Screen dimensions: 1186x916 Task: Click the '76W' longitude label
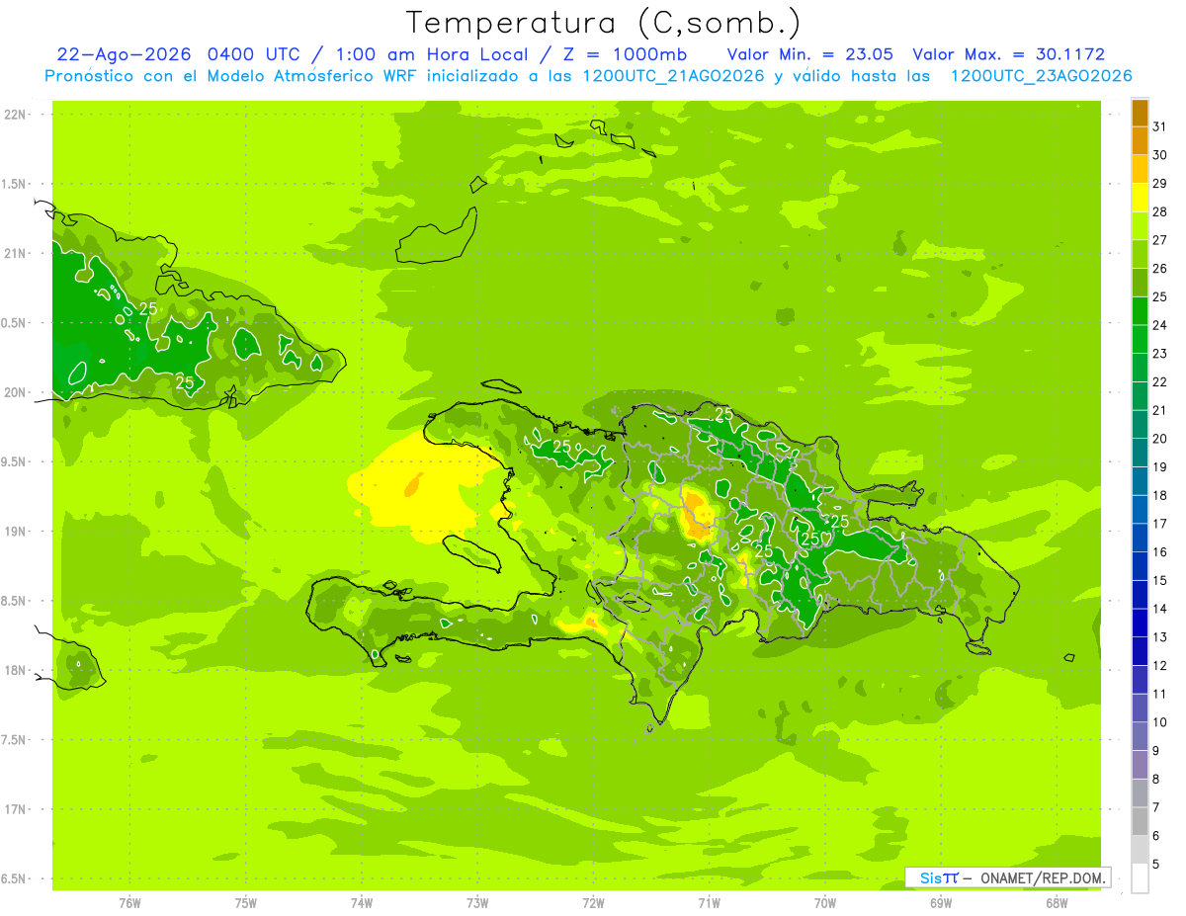[129, 902]
